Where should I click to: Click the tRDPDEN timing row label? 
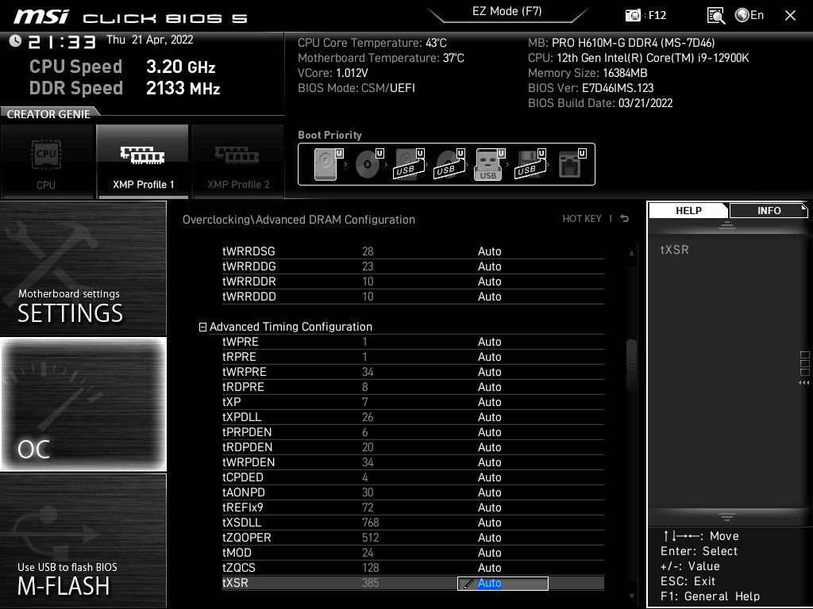(248, 447)
